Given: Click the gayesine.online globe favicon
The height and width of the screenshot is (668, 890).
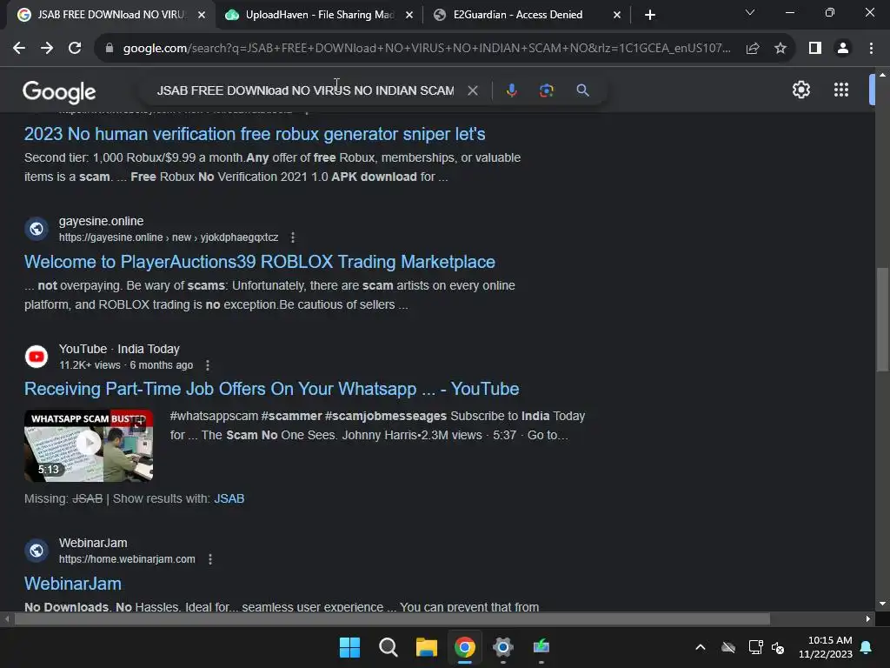Looking at the screenshot, I should pyautogui.click(x=37, y=229).
